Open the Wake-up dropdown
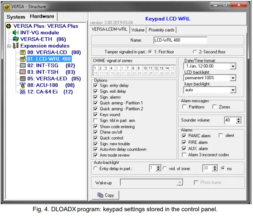The height and width of the screenshot is (218, 253). tap(179, 183)
